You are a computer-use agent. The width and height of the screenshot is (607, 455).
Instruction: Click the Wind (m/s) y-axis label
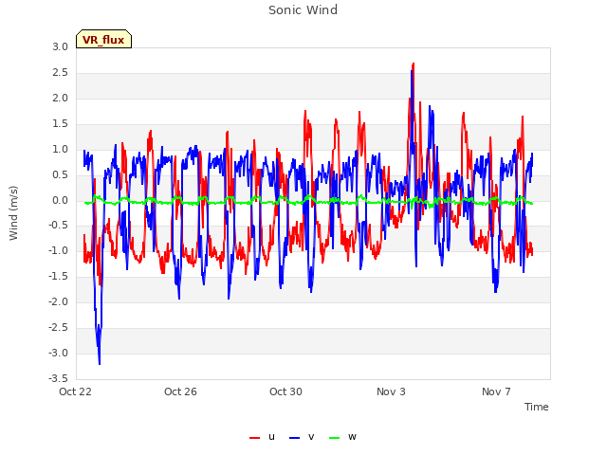tap(13, 213)
